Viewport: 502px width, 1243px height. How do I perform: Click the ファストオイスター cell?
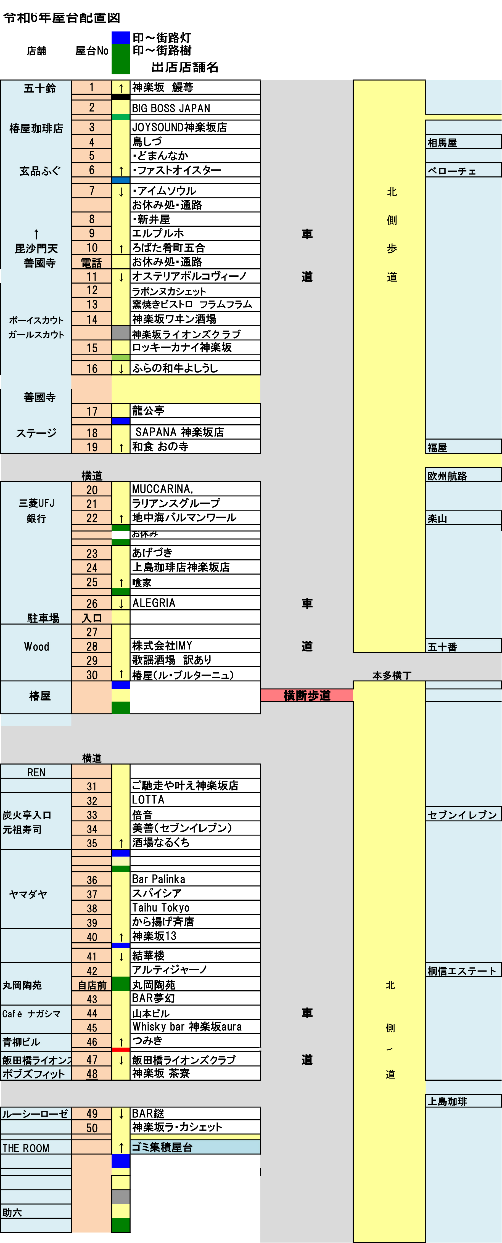pyautogui.click(x=195, y=170)
